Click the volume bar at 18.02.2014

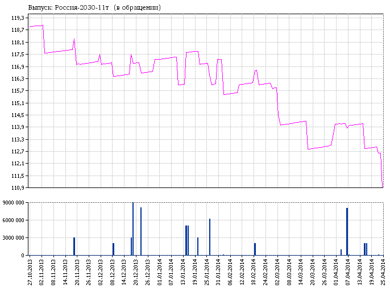[x=255, y=249]
